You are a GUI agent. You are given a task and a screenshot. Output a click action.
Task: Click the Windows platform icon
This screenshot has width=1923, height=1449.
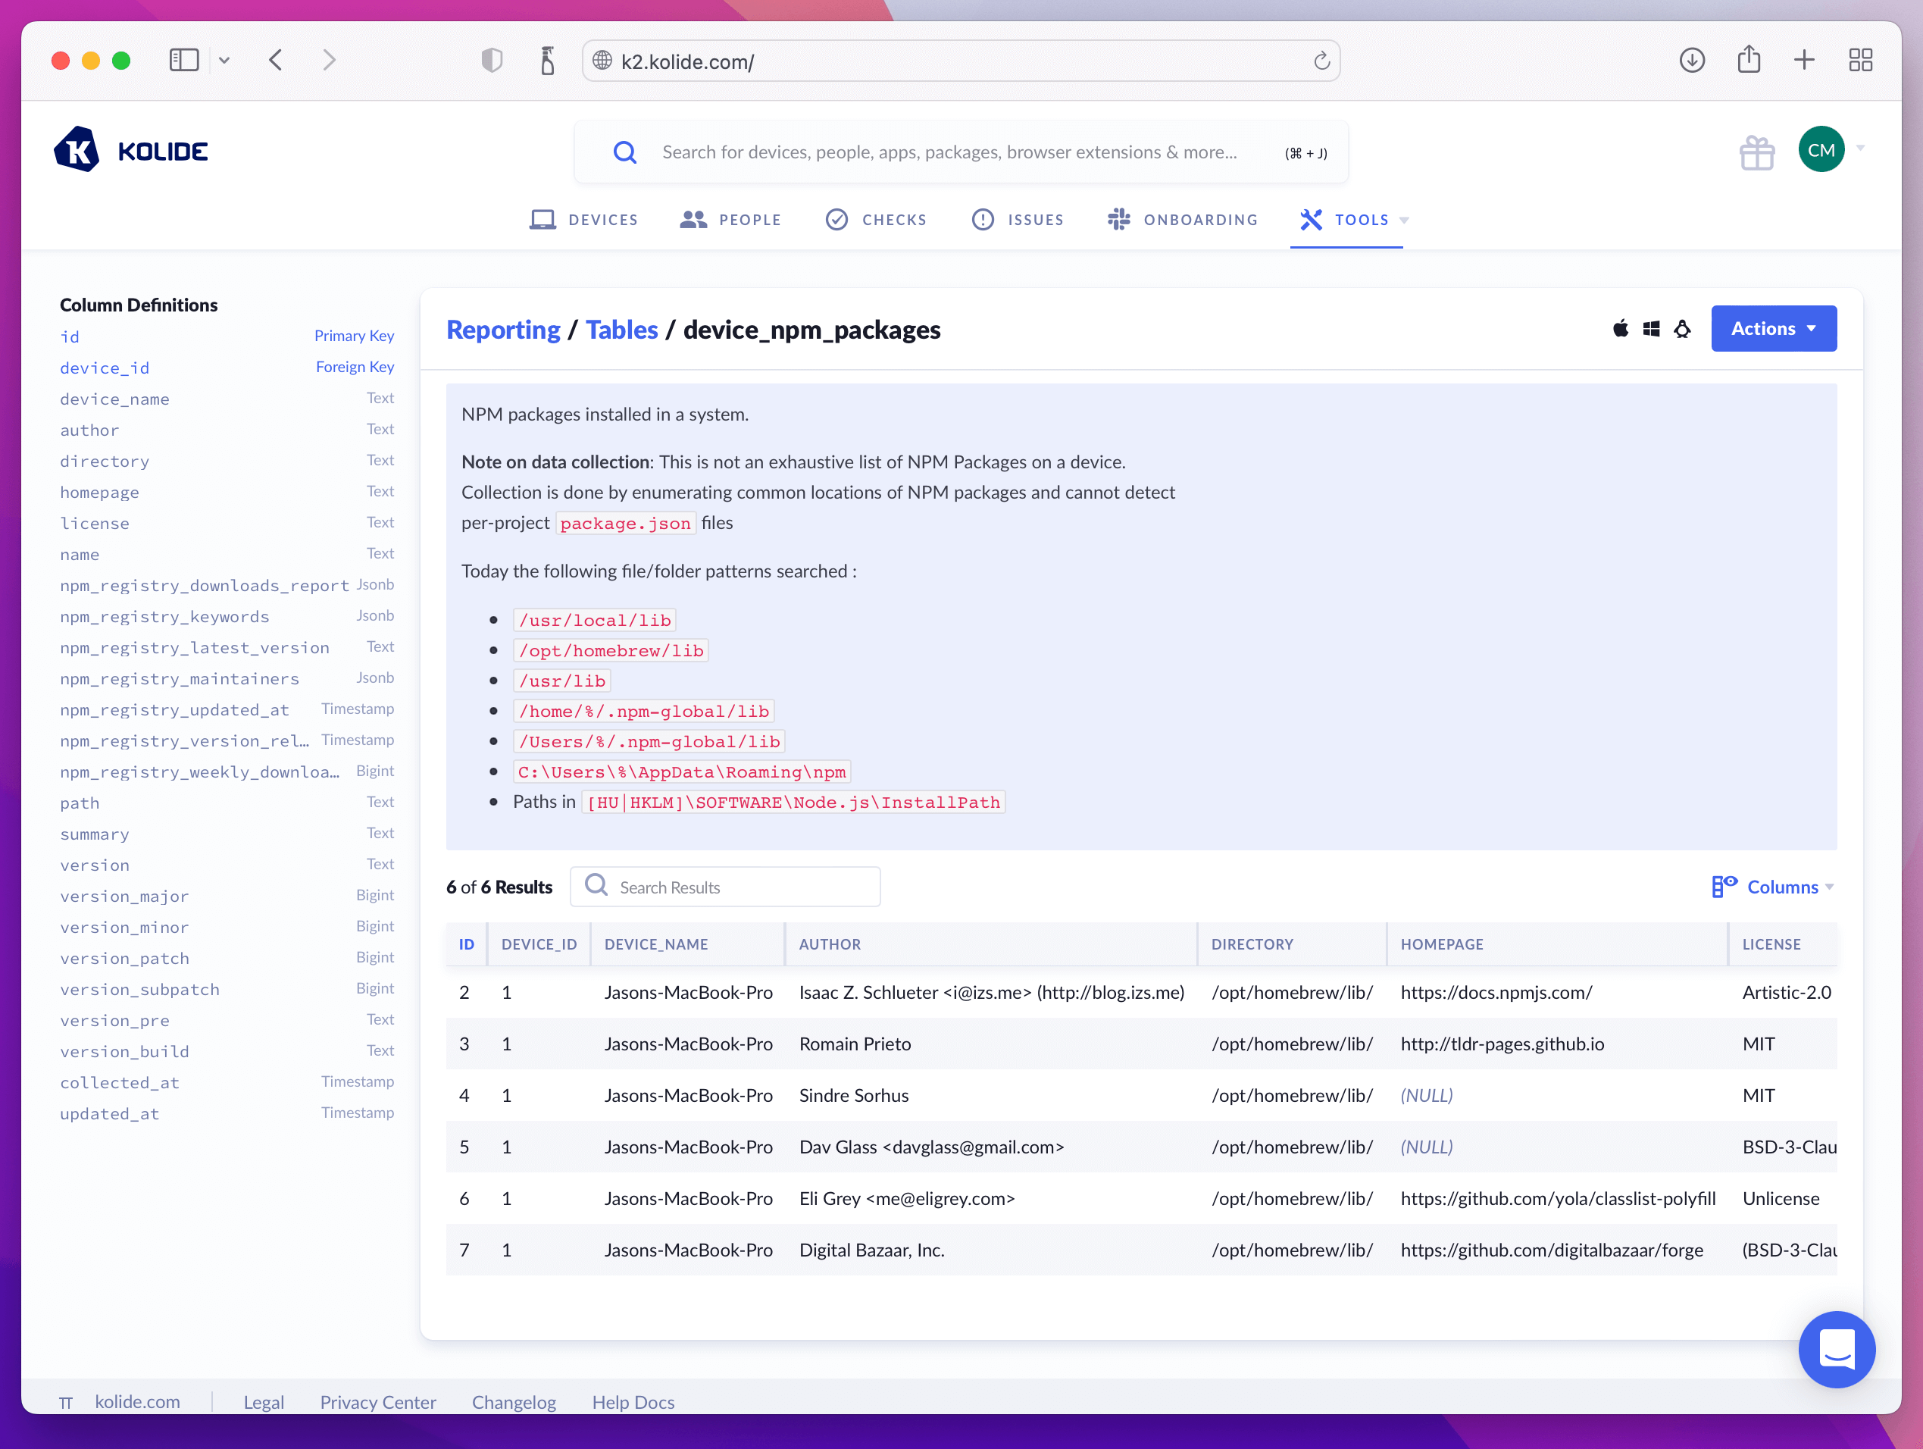click(1651, 329)
